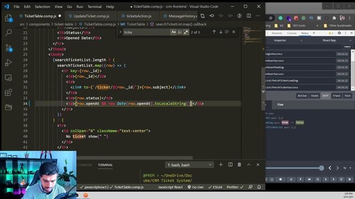Viewport: 355px width, 199px height.
Task: Switch to Redux tab in browser DevTools
Action: click(x=305, y=33)
